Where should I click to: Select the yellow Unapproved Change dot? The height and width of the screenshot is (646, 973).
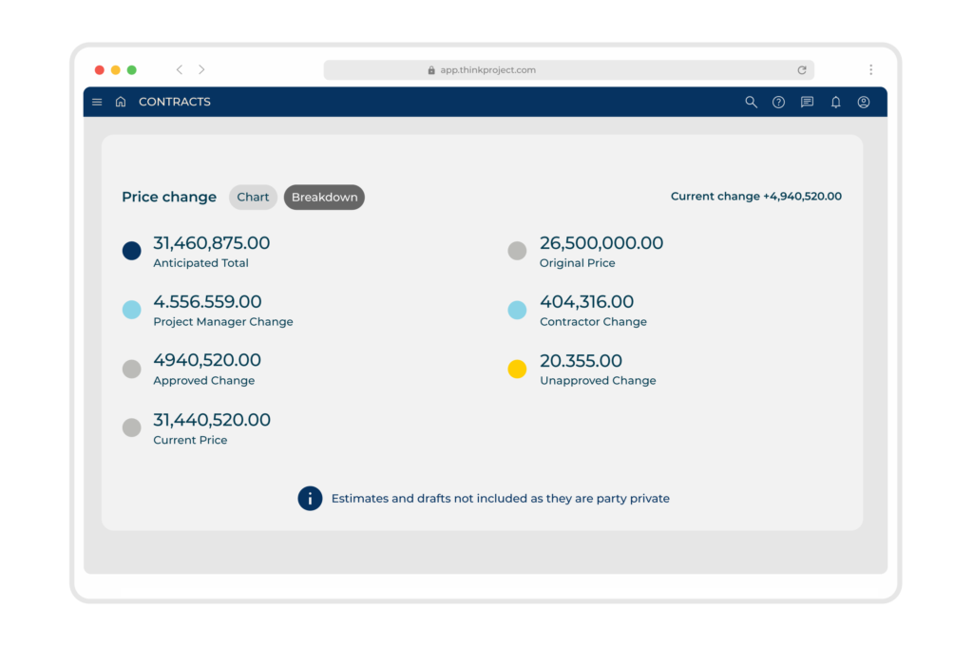[x=517, y=370]
